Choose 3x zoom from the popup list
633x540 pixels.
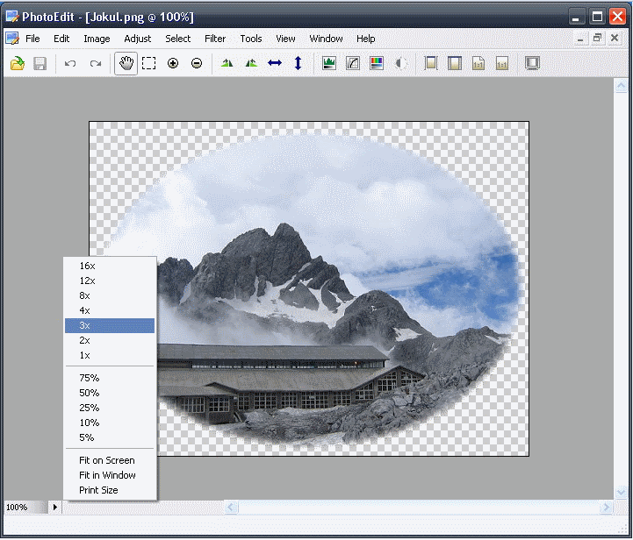point(85,325)
